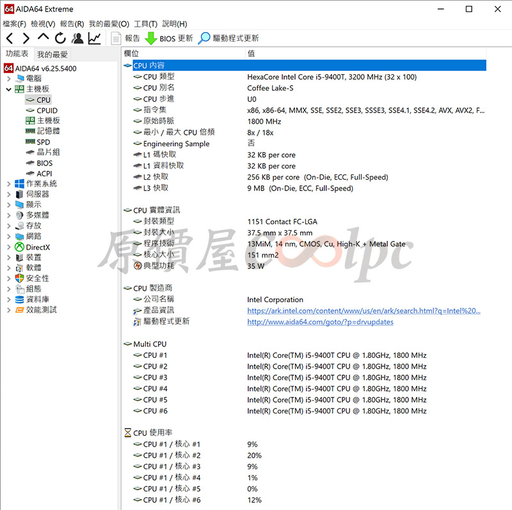This screenshot has height=510, width=512.
Task: Go forward with the right arrow button
Action: [26, 38]
